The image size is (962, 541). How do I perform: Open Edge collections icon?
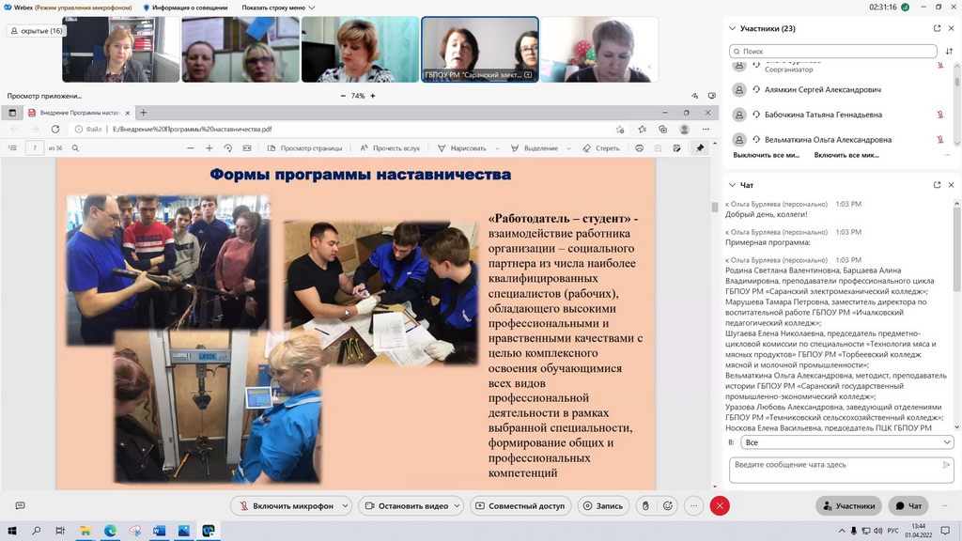(662, 129)
